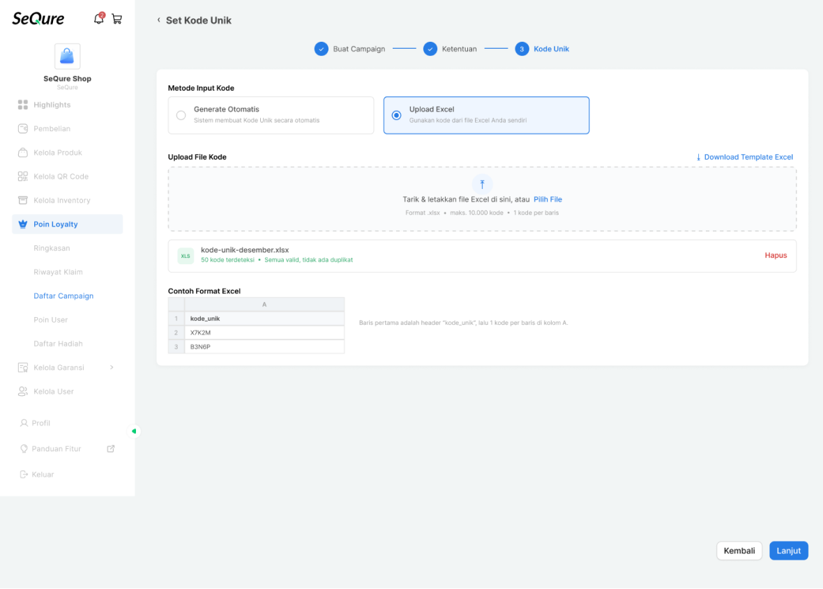Open the notifications bell
The width and height of the screenshot is (823, 589).
click(x=98, y=19)
